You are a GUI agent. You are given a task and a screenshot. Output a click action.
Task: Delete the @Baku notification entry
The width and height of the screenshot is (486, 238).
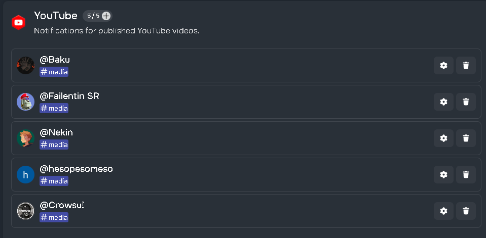point(466,66)
